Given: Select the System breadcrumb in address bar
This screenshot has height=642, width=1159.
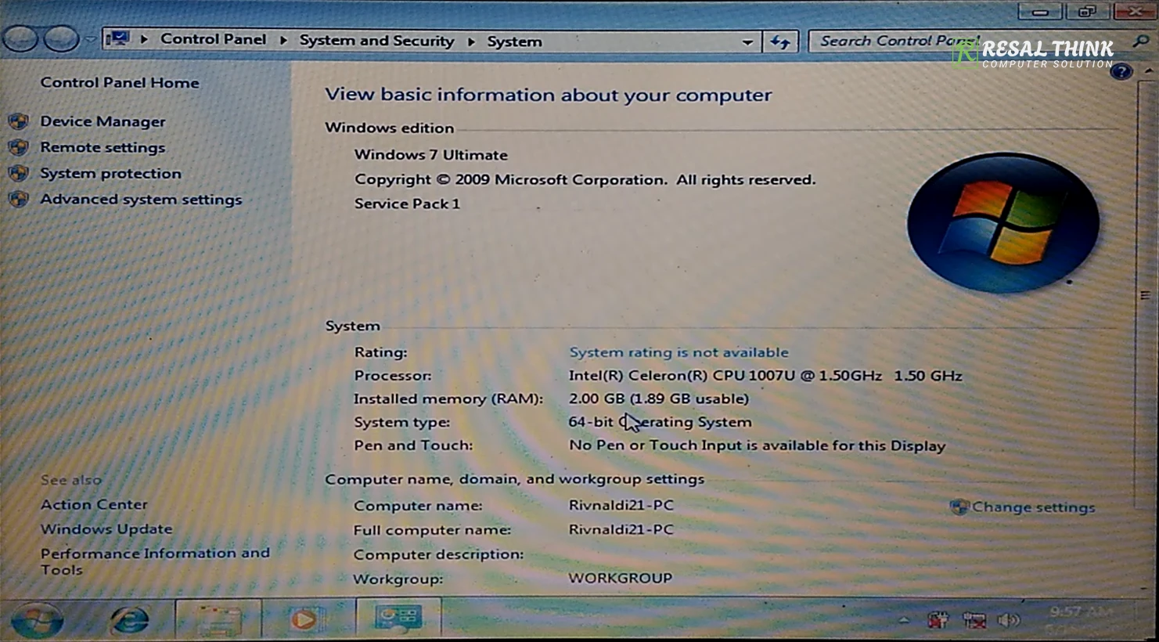Looking at the screenshot, I should 514,41.
